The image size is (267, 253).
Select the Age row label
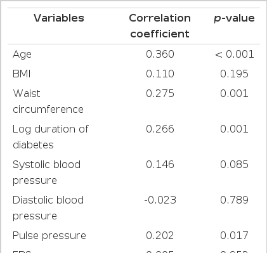pos(22,55)
